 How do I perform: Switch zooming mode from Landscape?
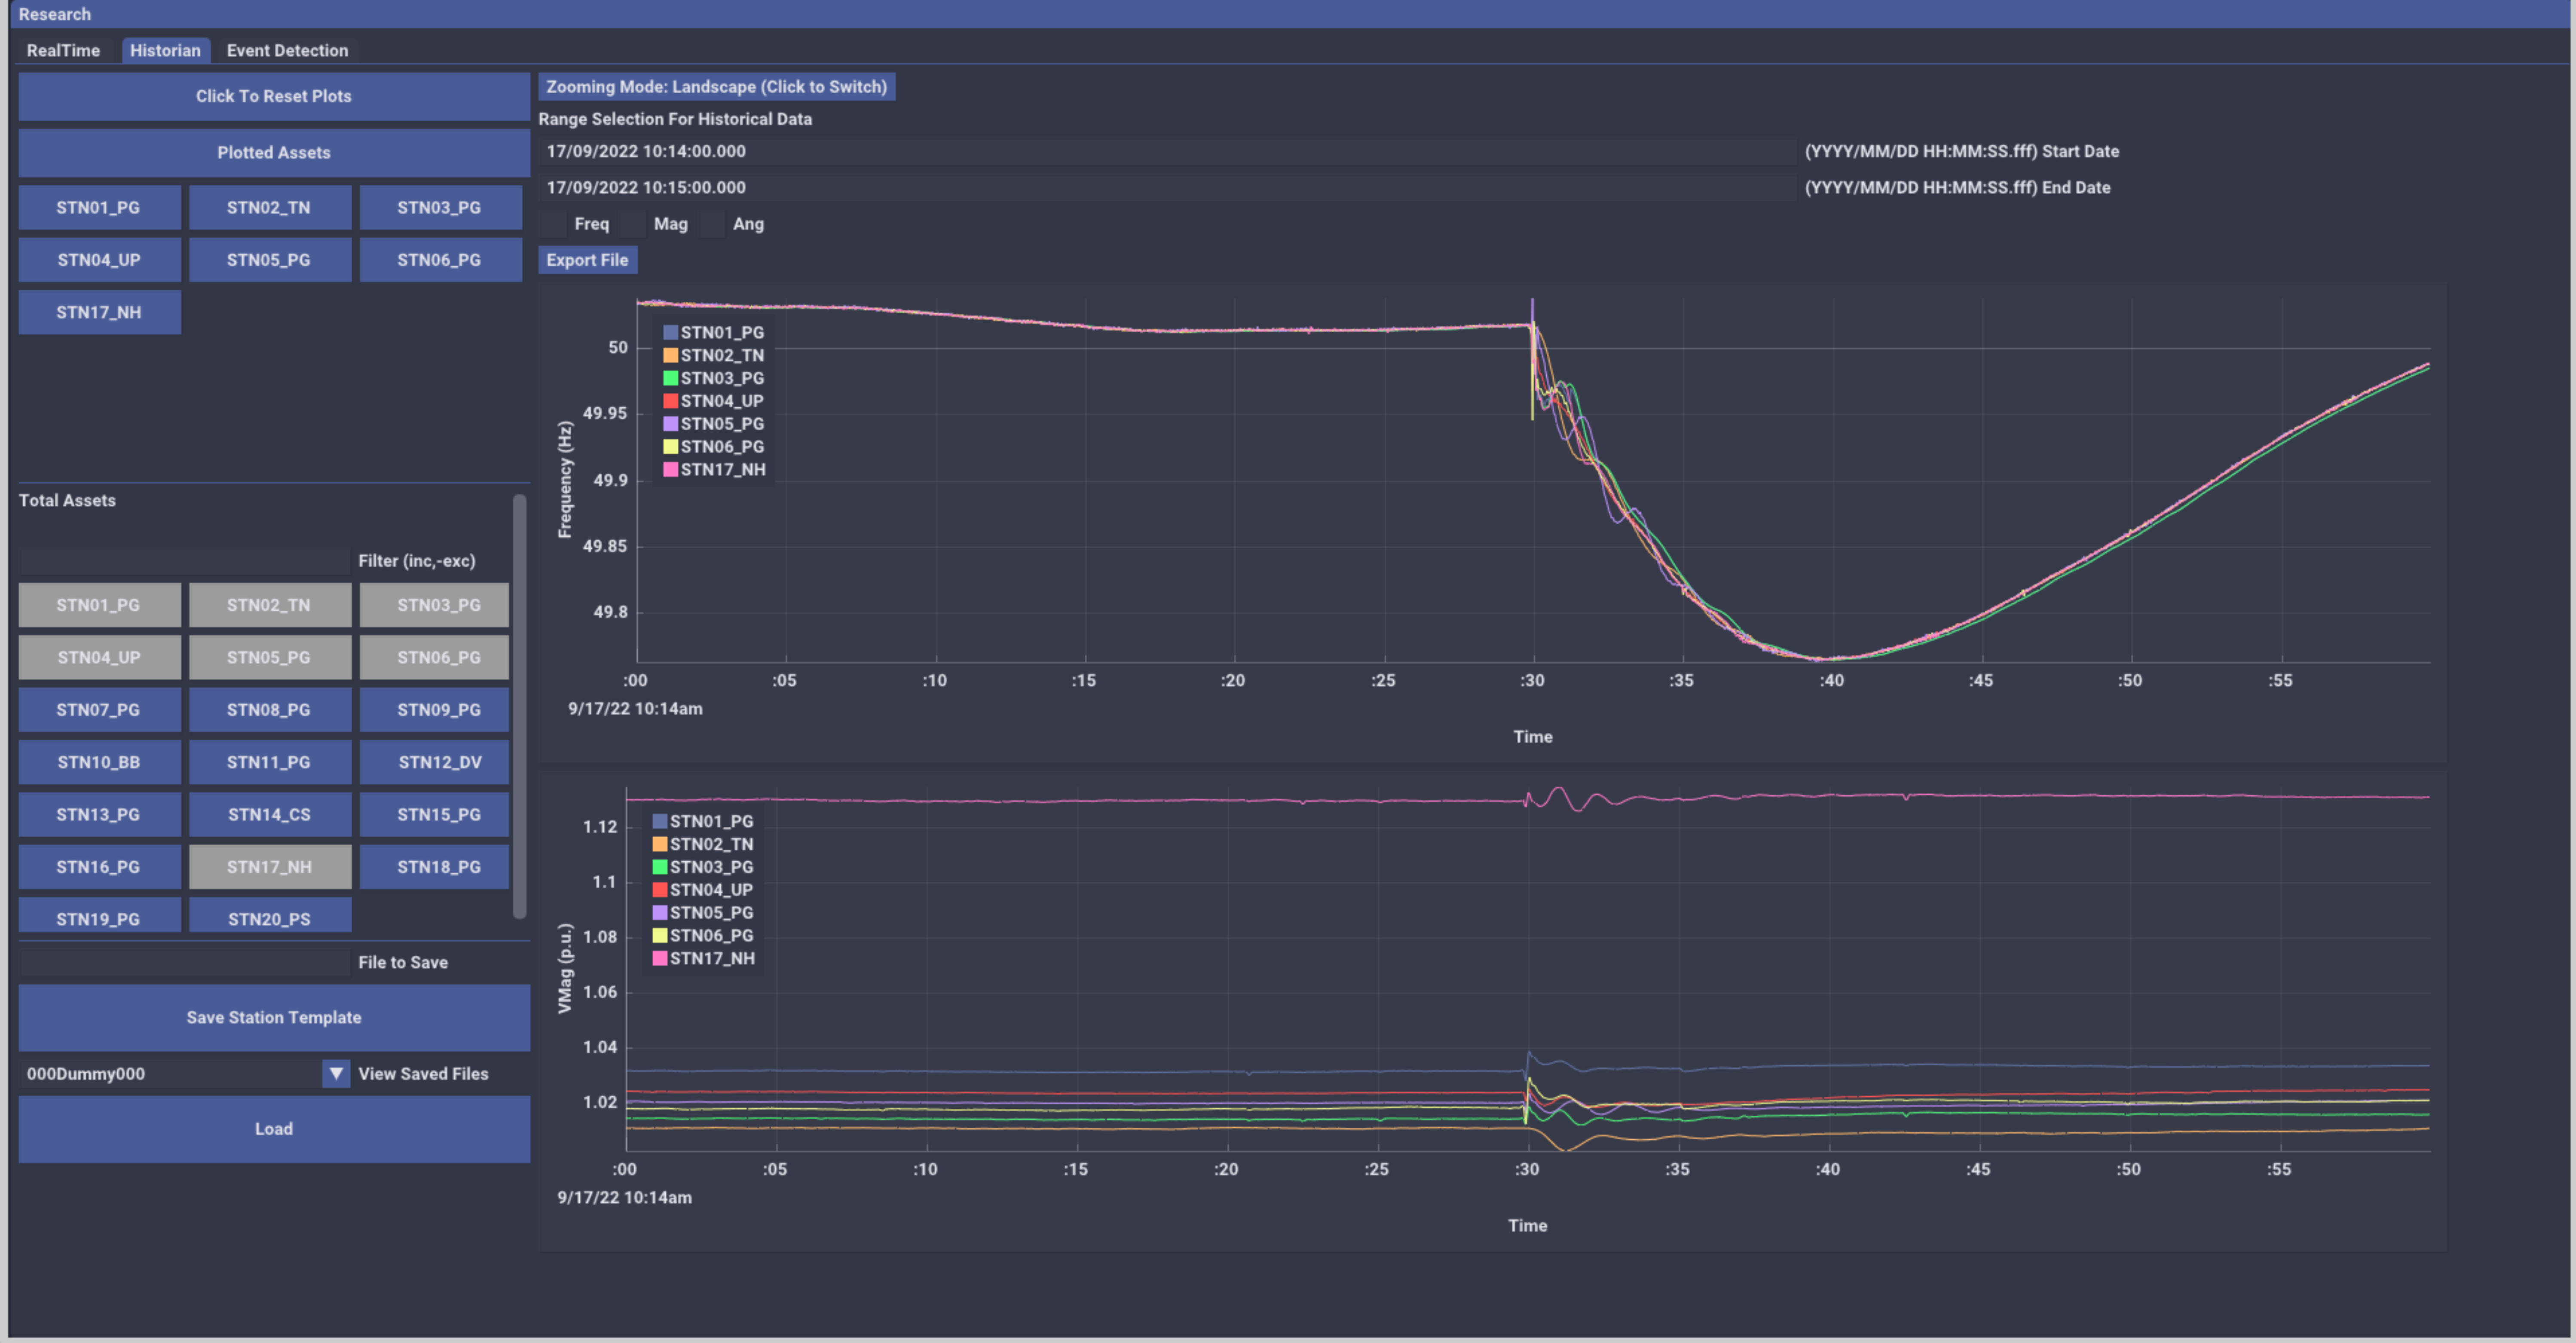click(716, 87)
